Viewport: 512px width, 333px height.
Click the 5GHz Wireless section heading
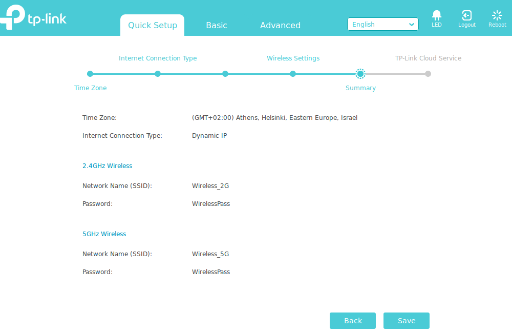104,234
